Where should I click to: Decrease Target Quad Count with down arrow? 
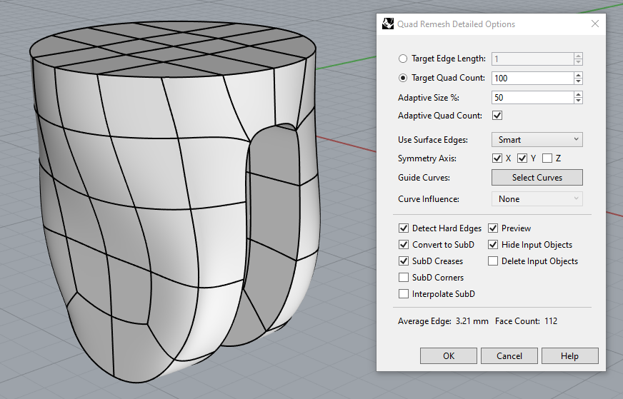click(x=578, y=81)
